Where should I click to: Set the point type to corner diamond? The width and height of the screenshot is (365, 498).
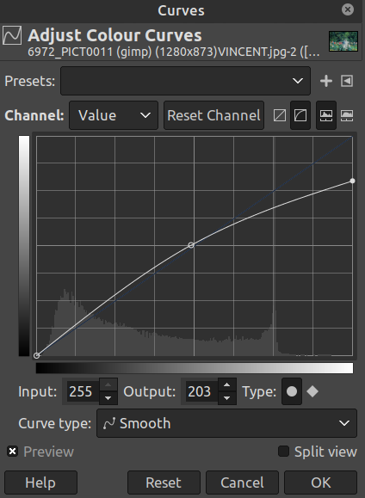[x=312, y=391]
